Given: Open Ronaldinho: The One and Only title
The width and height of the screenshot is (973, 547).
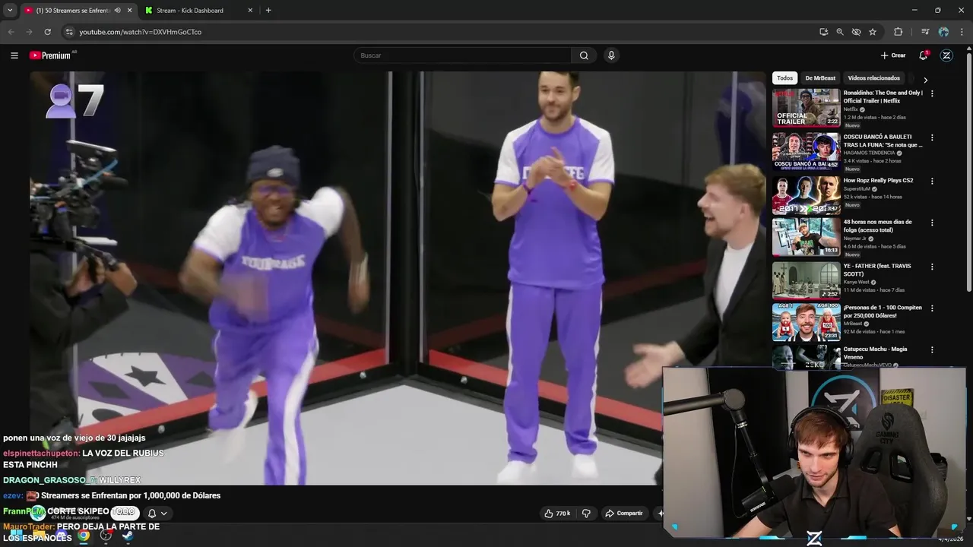Looking at the screenshot, I should coord(883,96).
